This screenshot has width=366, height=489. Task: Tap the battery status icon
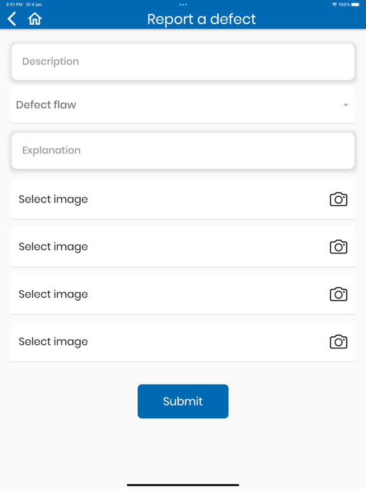click(356, 4)
